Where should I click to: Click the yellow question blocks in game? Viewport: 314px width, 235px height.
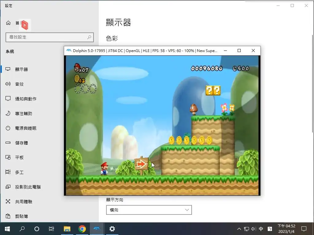pyautogui.click(x=213, y=91)
